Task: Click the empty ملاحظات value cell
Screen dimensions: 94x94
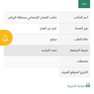Action: tap(31, 62)
